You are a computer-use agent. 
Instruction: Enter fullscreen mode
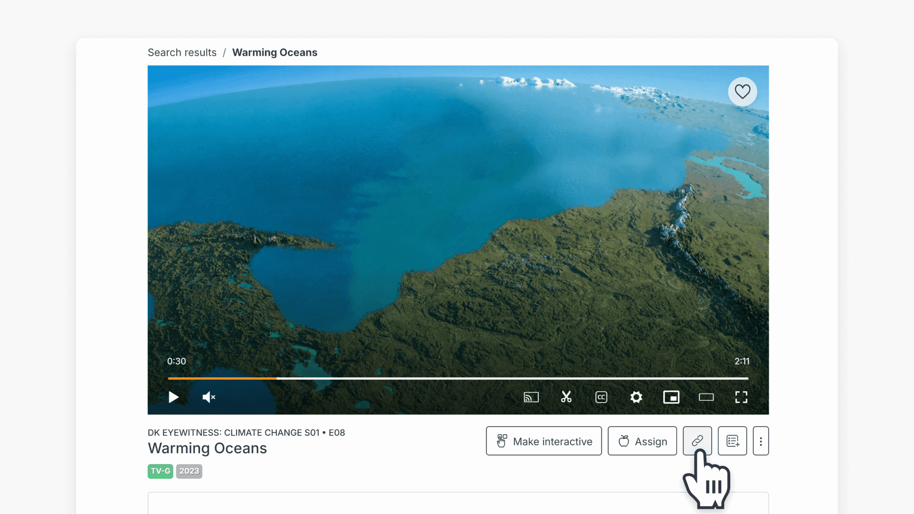[x=741, y=397]
